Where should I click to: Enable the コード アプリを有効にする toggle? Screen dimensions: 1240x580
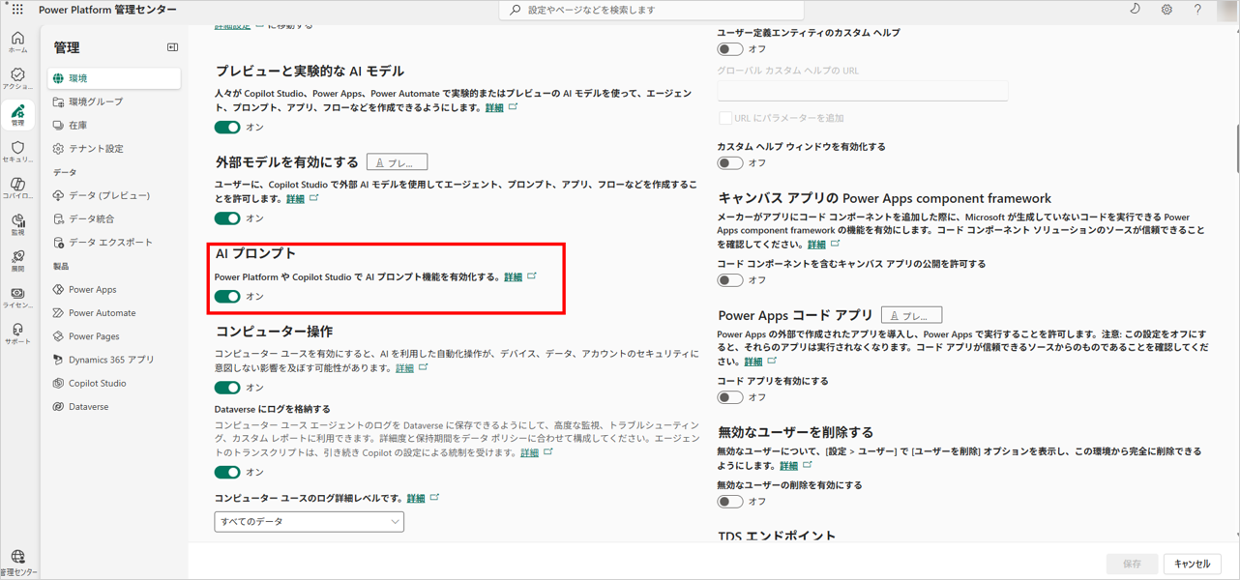pyautogui.click(x=729, y=397)
